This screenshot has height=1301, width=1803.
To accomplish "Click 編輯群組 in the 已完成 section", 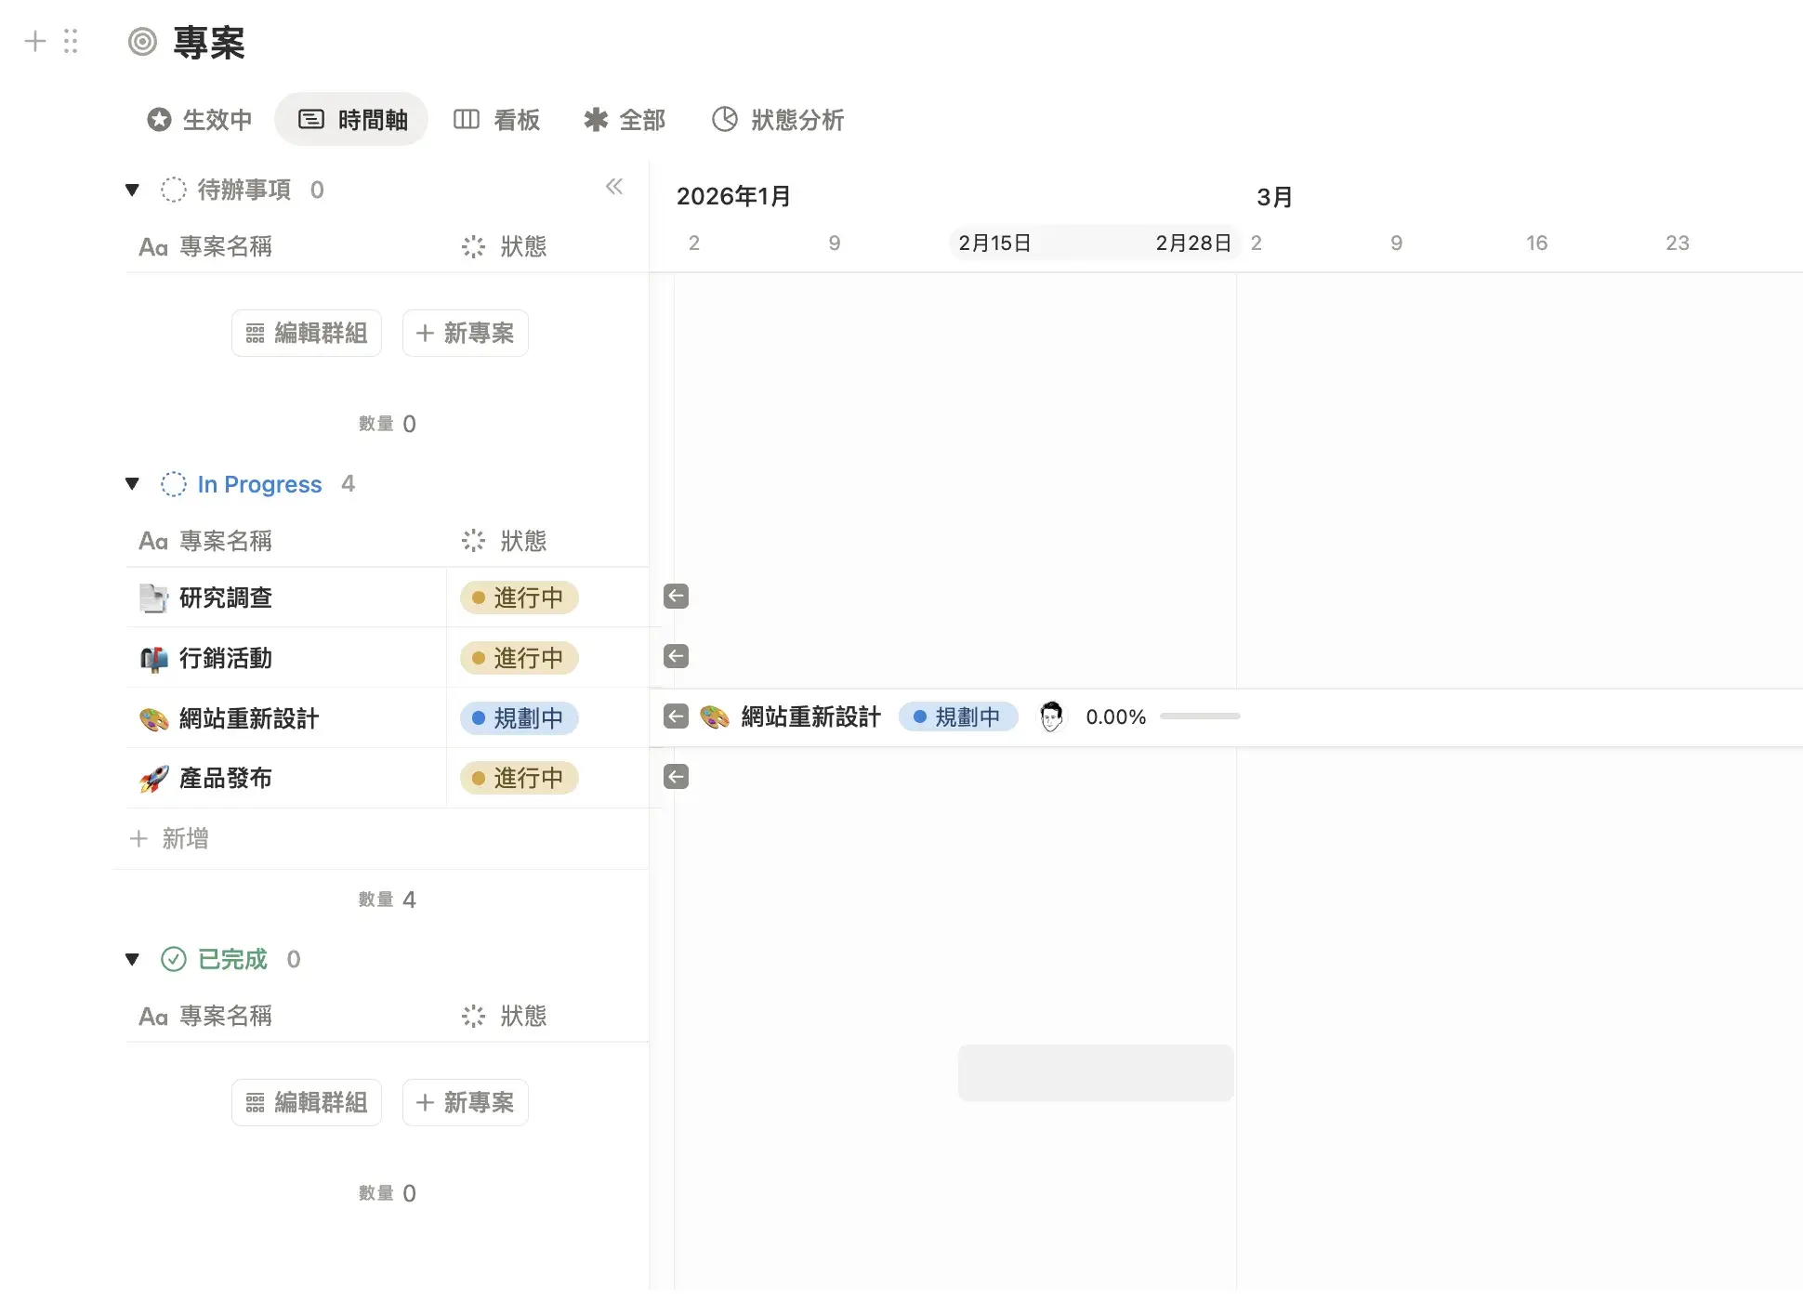I will click(x=306, y=1102).
